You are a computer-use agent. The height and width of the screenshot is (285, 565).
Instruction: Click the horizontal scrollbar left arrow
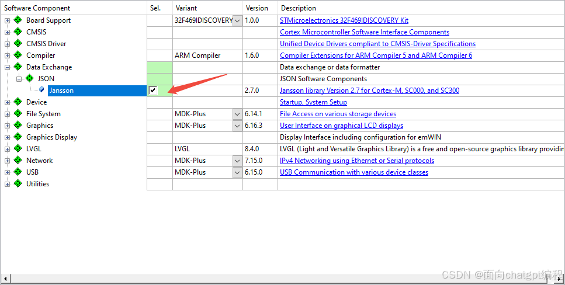[5, 279]
